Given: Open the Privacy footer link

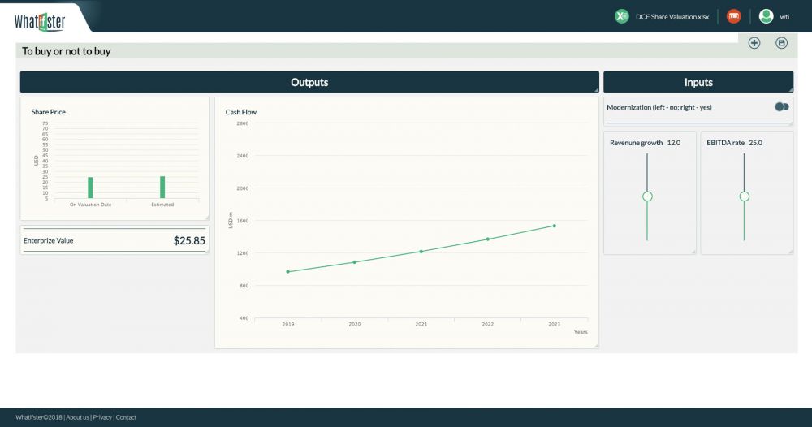Looking at the screenshot, I should coord(102,417).
